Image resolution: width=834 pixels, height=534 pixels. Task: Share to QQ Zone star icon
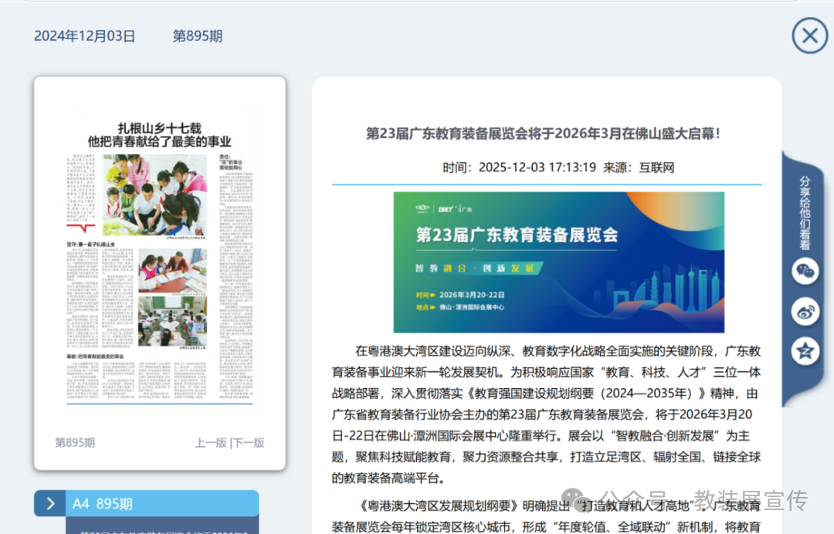(805, 351)
